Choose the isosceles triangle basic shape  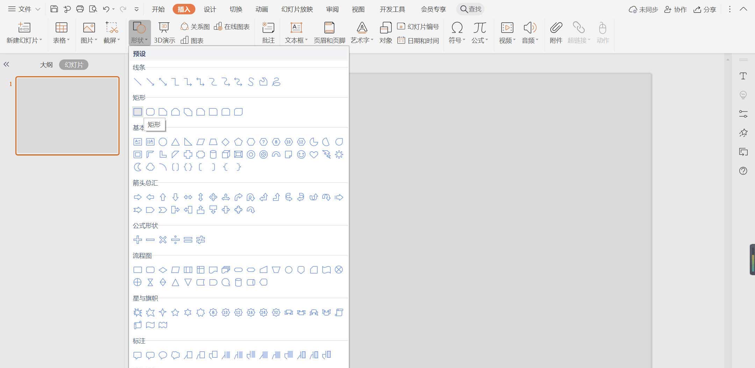(x=175, y=142)
